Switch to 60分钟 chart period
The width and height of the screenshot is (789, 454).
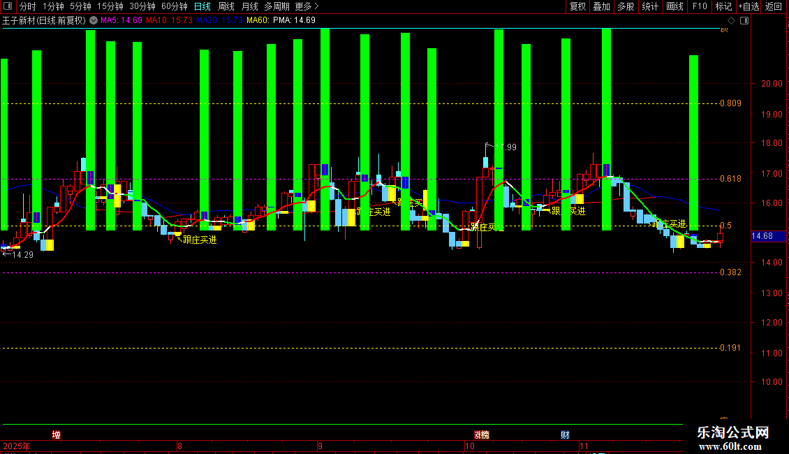pyautogui.click(x=175, y=6)
